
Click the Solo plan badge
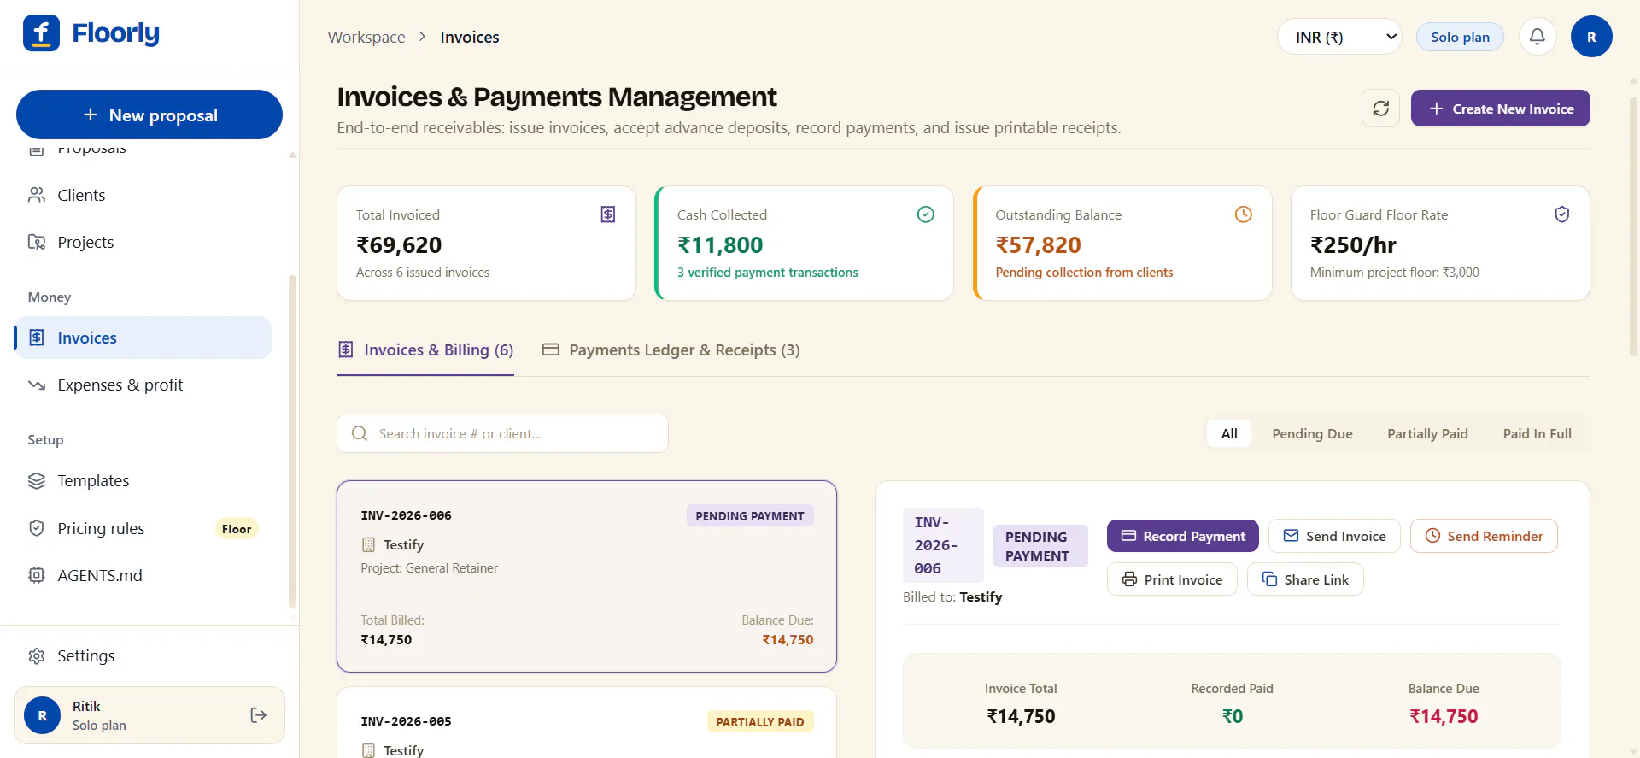click(x=1460, y=37)
